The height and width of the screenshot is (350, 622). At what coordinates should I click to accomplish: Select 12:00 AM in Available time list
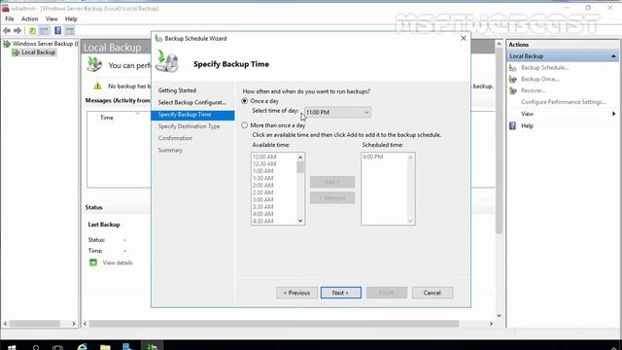(x=264, y=157)
